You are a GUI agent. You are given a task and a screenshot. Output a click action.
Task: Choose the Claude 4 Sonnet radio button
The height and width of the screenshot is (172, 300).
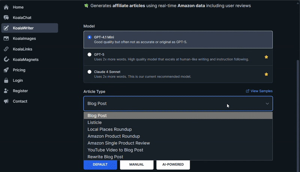(x=89, y=72)
